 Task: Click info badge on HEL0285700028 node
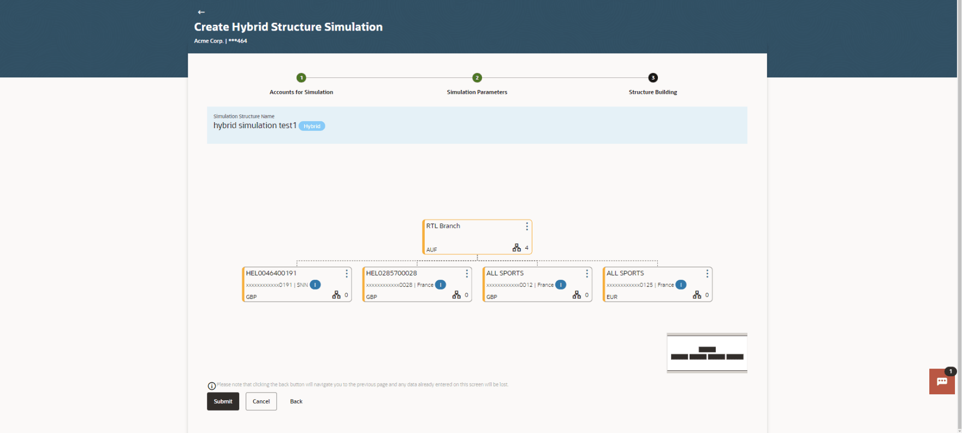[441, 285]
